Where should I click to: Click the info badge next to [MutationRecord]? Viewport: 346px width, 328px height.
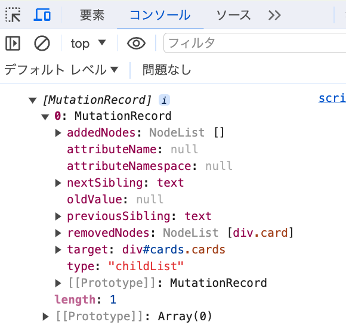pyautogui.click(x=164, y=100)
